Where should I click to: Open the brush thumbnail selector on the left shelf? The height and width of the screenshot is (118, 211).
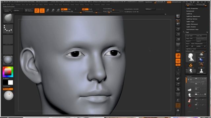tap(8, 18)
